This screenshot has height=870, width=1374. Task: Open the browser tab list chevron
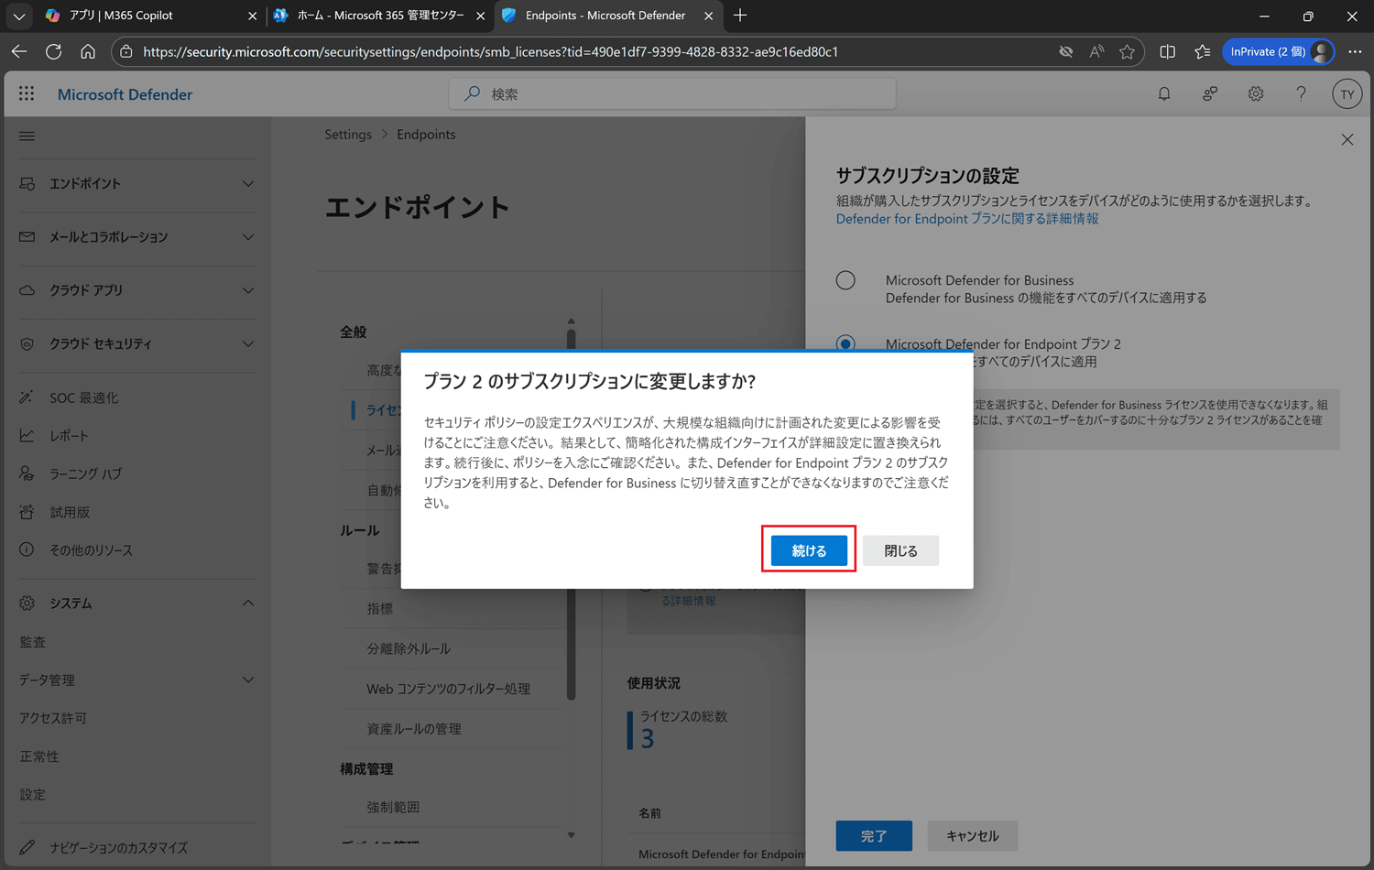coord(19,16)
